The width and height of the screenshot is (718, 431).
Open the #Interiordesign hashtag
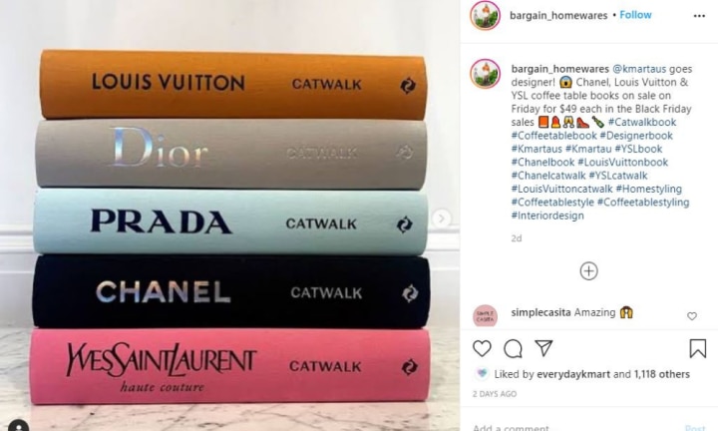click(x=547, y=215)
